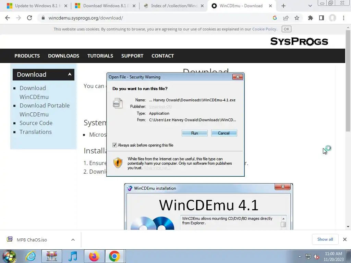
Task: Click the network tray icon
Action: [308, 256]
